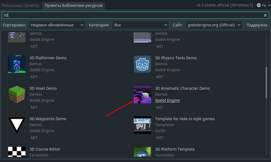Click MIT license text under 3D Voxel Demo

[34, 107]
